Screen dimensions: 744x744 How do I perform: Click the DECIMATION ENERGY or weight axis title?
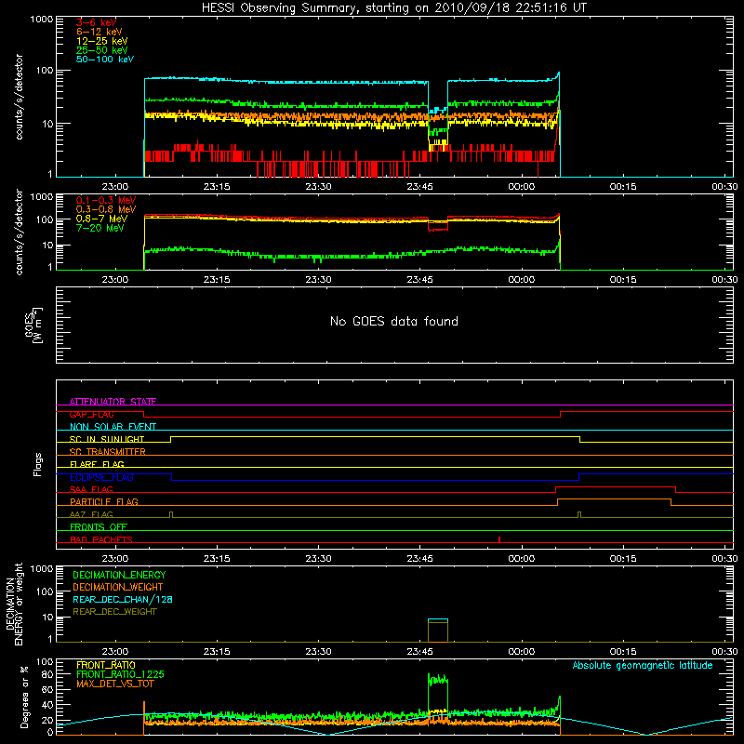(x=14, y=604)
